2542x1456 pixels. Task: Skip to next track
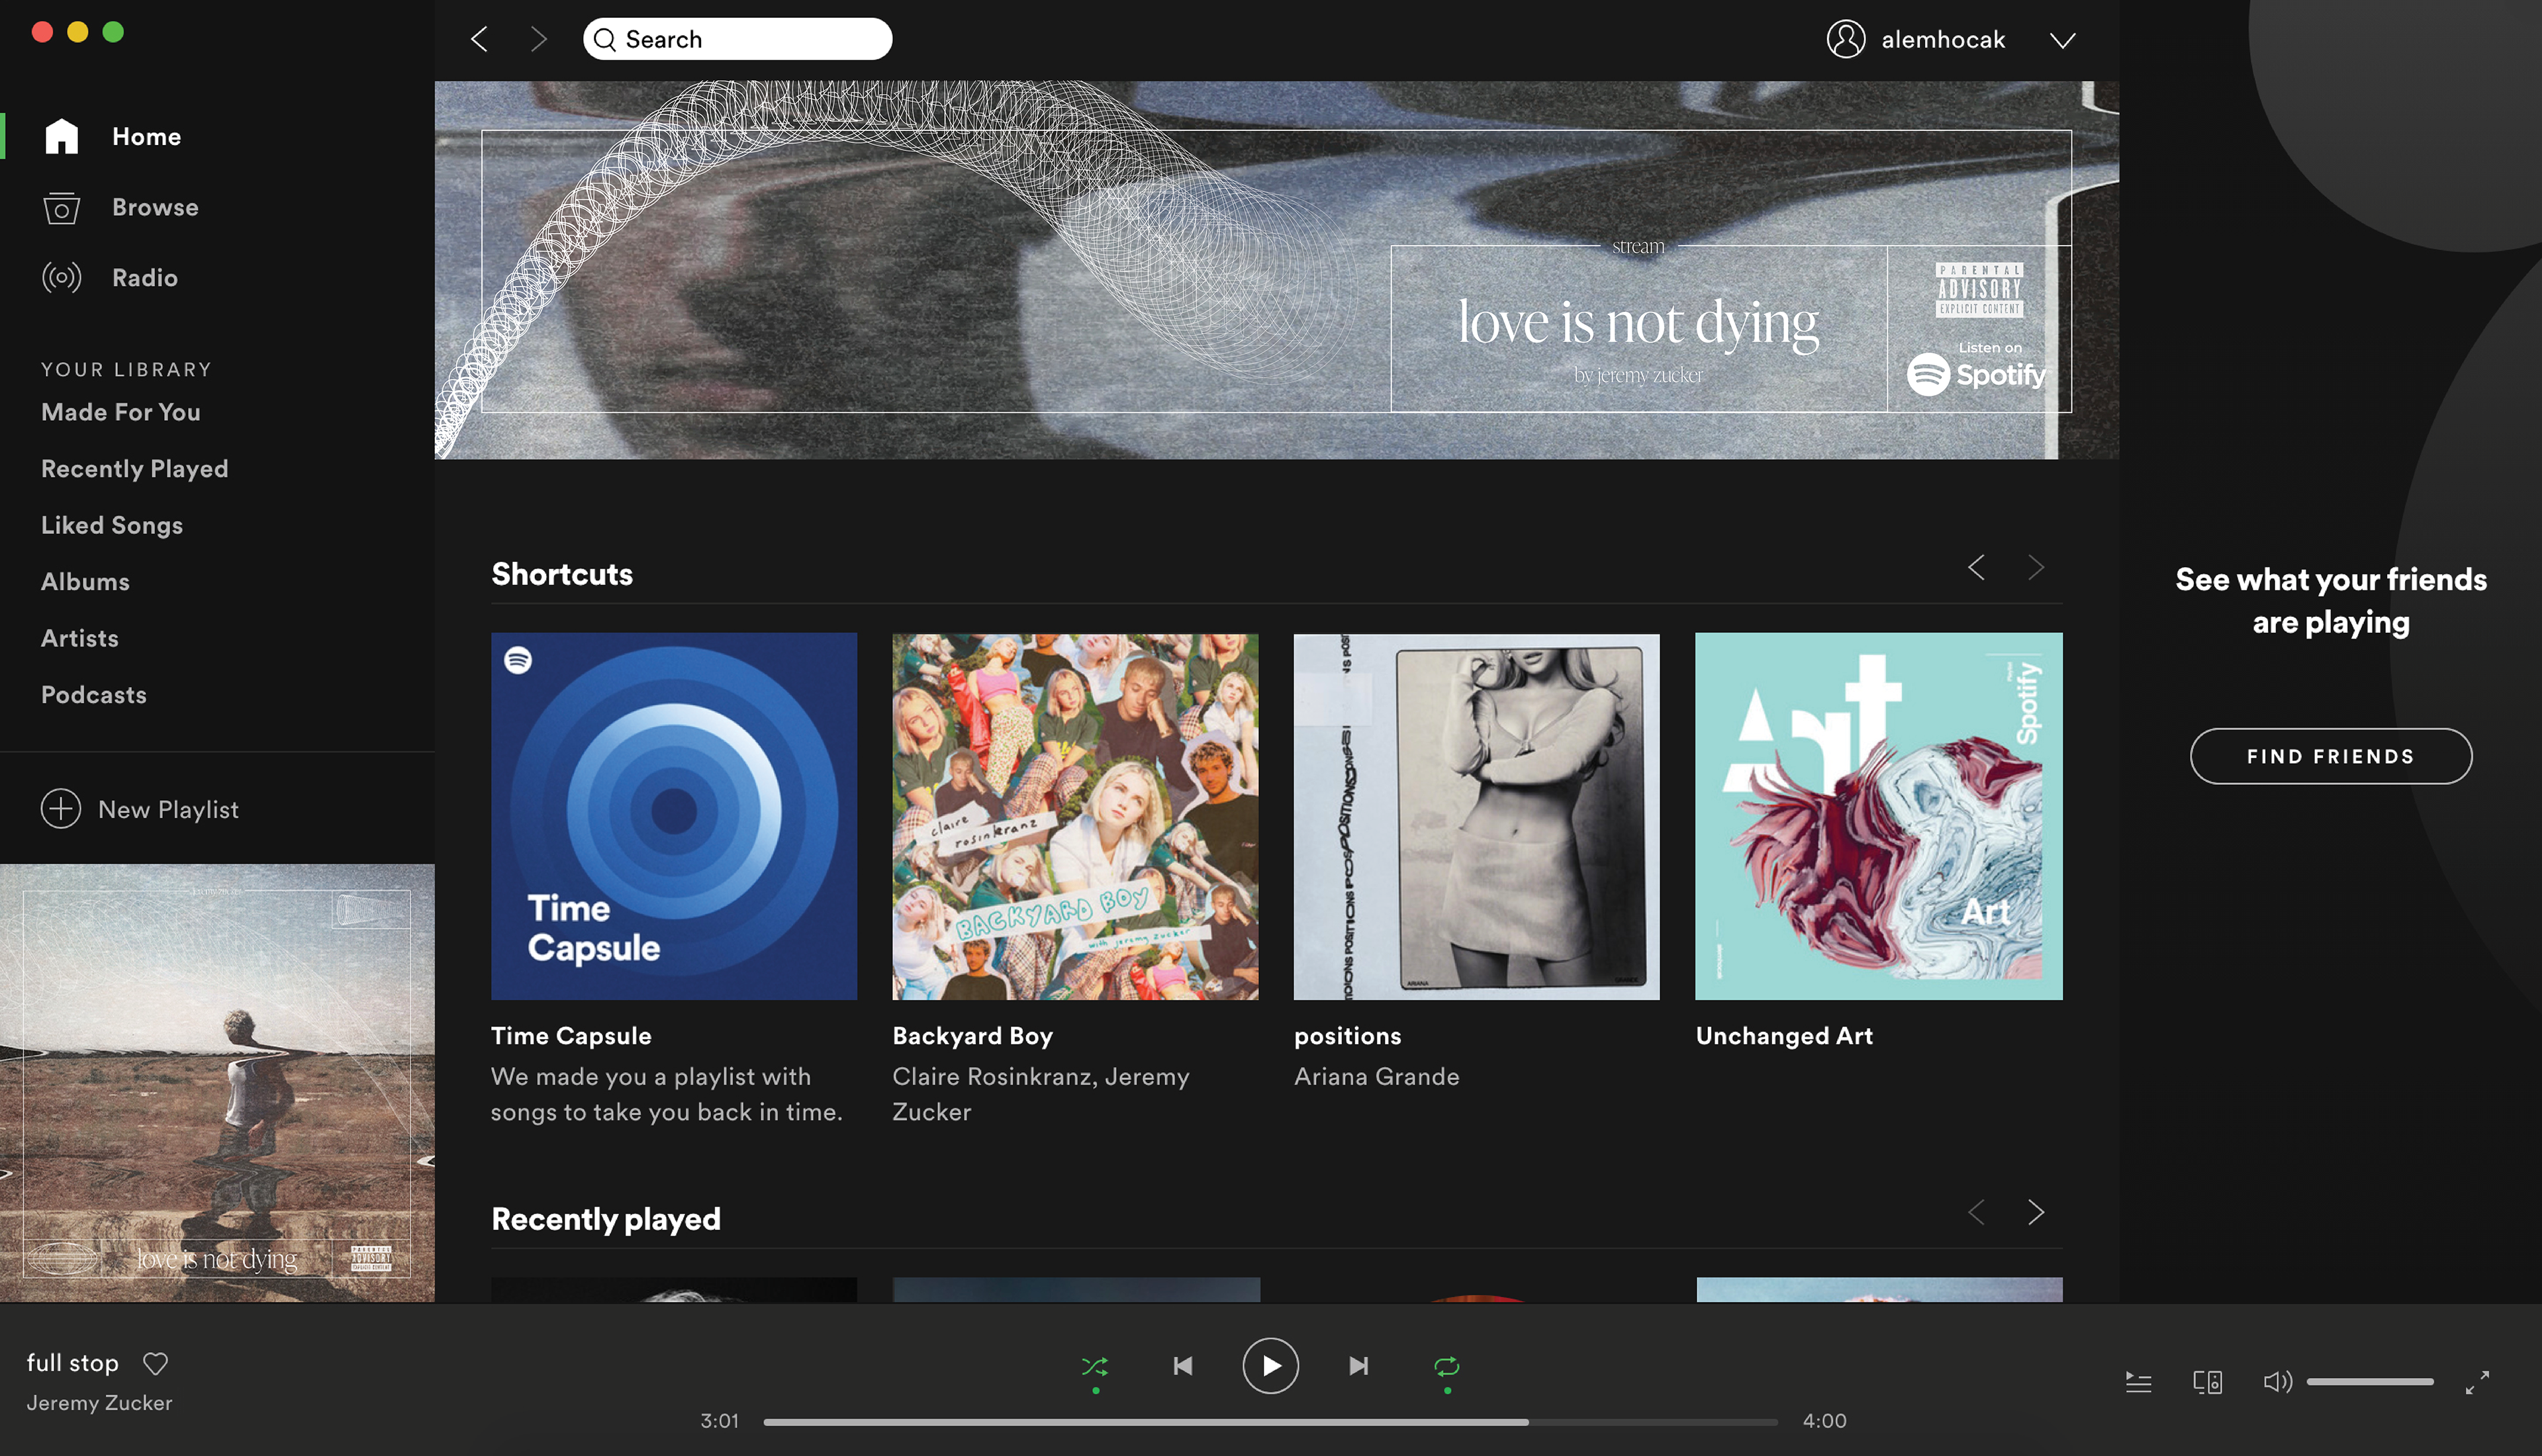pyautogui.click(x=1358, y=1366)
